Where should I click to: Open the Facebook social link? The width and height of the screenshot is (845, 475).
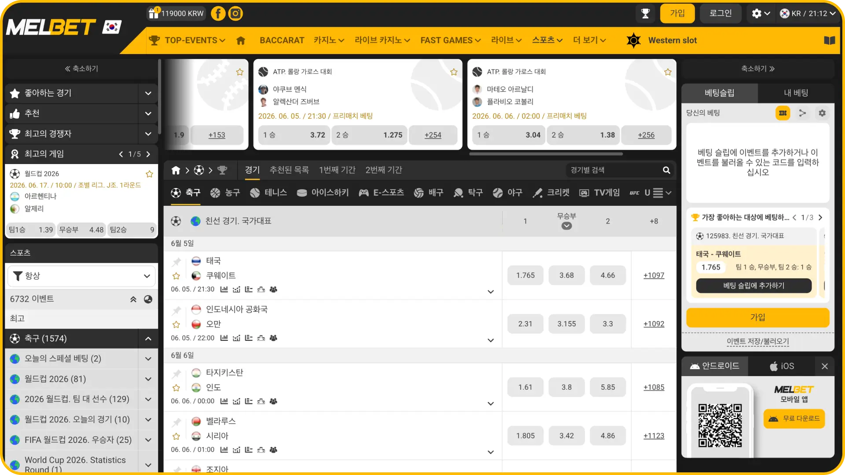(218, 14)
